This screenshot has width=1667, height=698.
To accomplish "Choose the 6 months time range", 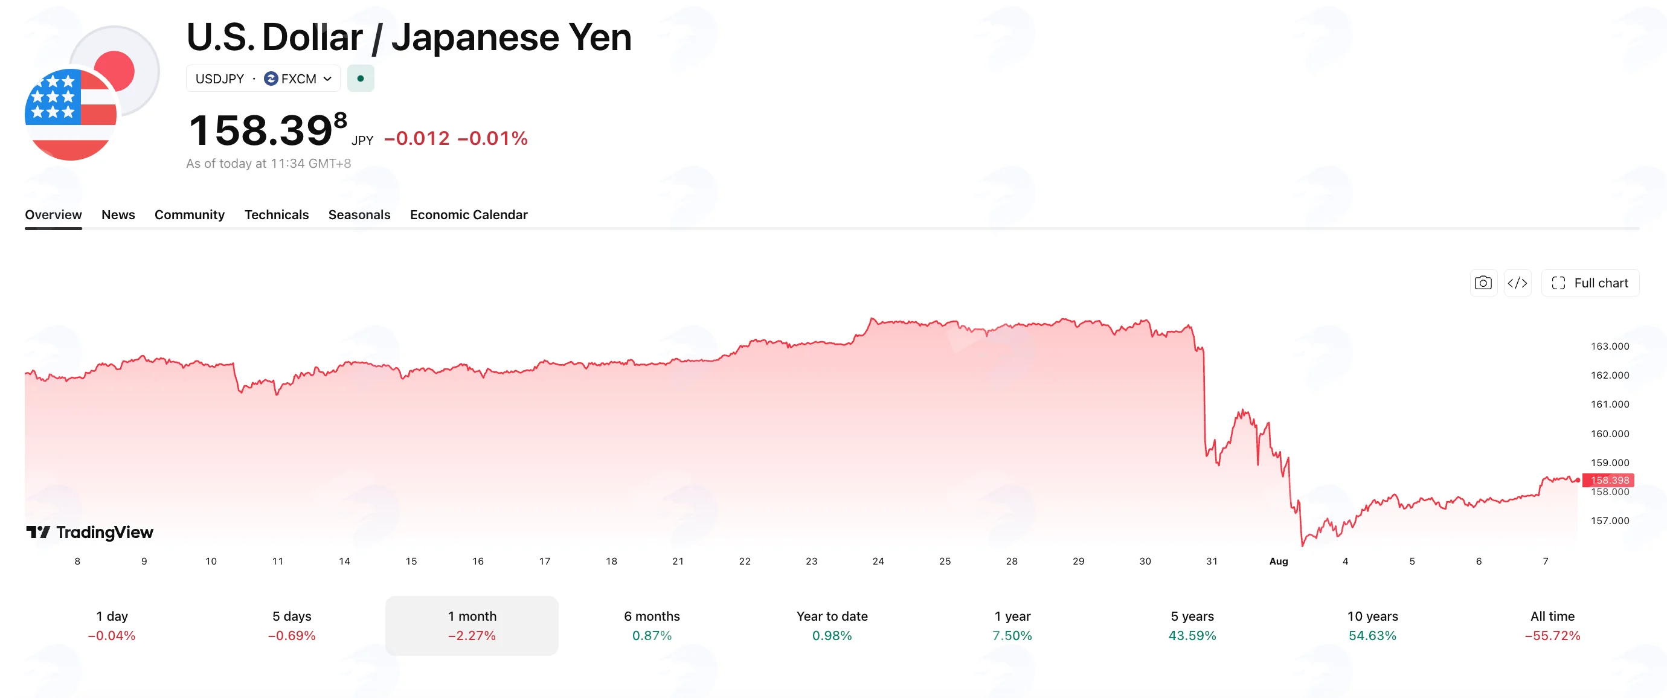I will [652, 626].
